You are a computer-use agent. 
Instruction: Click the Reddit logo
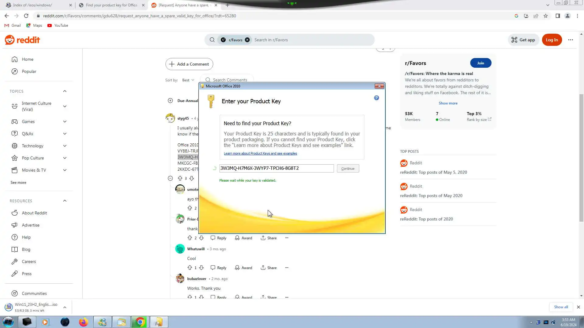pyautogui.click(x=22, y=40)
